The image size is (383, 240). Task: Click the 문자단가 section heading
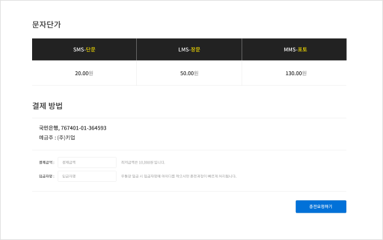(46, 24)
